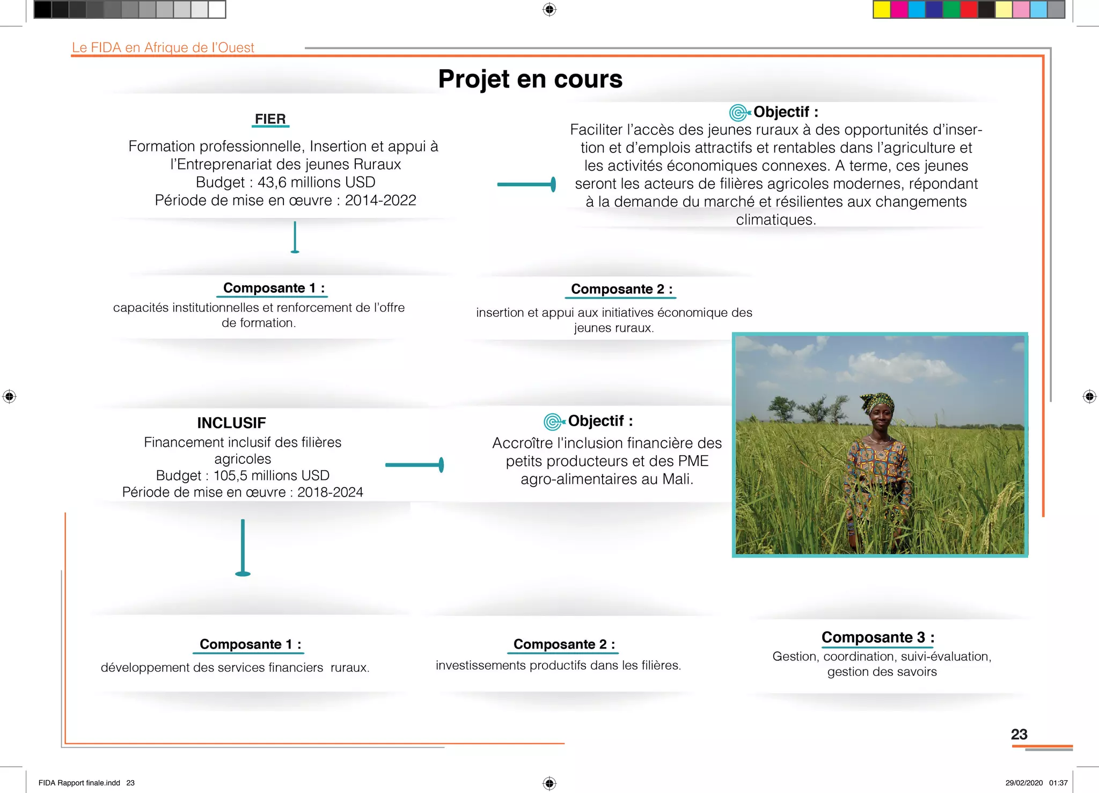The width and height of the screenshot is (1099, 793).
Task: Click the top 'Objectif :' heading above 'Faciliter l'accès'
Action: pos(786,112)
